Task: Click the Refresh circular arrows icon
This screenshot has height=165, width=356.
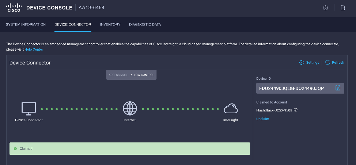Action: tap(327, 63)
